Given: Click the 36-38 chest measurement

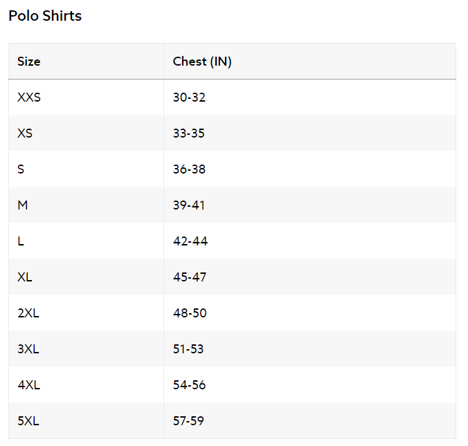Looking at the screenshot, I should point(189,169).
